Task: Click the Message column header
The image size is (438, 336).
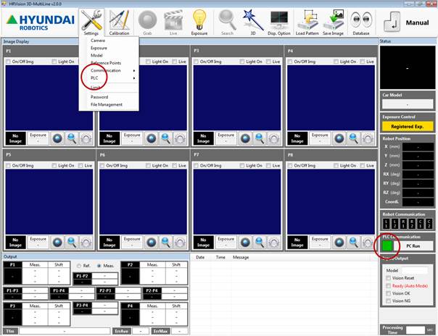Action: (241, 257)
